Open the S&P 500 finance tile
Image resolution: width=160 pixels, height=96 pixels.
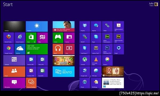[37, 49]
